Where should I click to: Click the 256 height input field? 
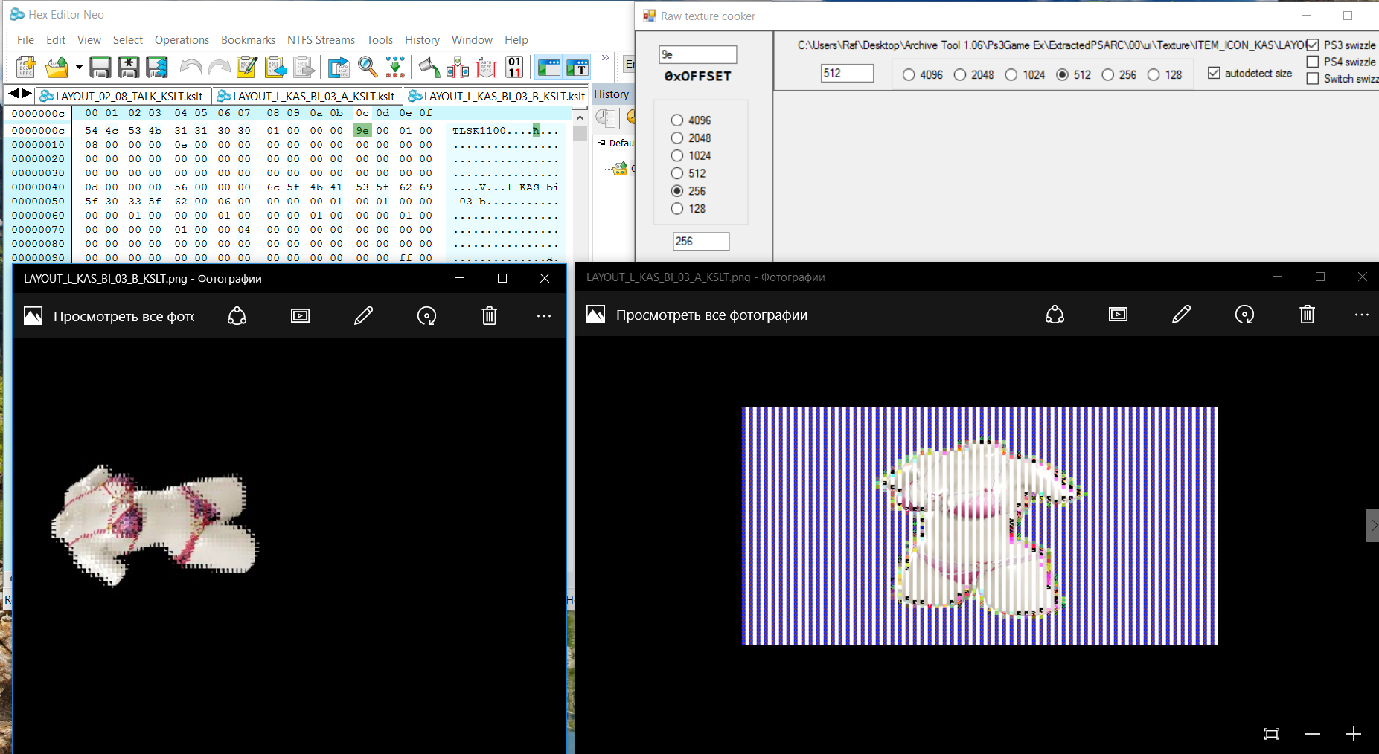pyautogui.click(x=701, y=242)
